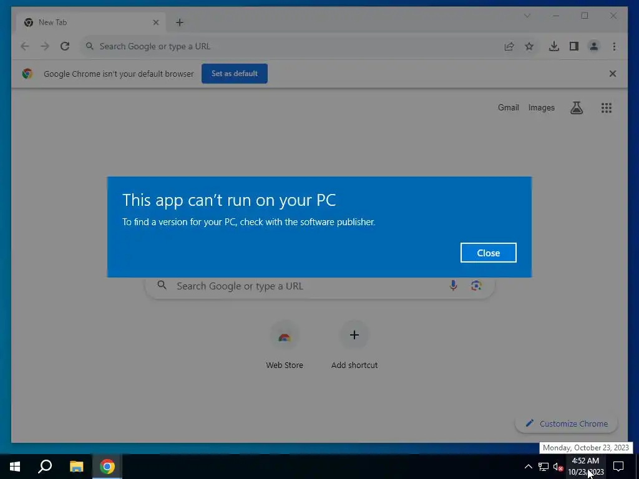
Task: Click the Chrome logo in the infobar
Action: pyautogui.click(x=27, y=74)
